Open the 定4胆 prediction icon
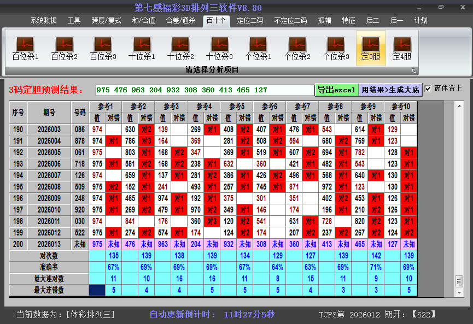 (x=402, y=48)
